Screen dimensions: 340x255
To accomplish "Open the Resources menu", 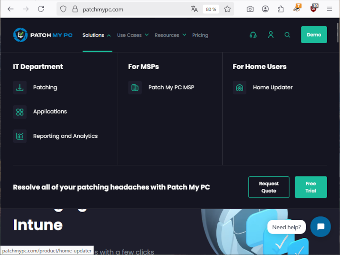I will tap(167, 35).
